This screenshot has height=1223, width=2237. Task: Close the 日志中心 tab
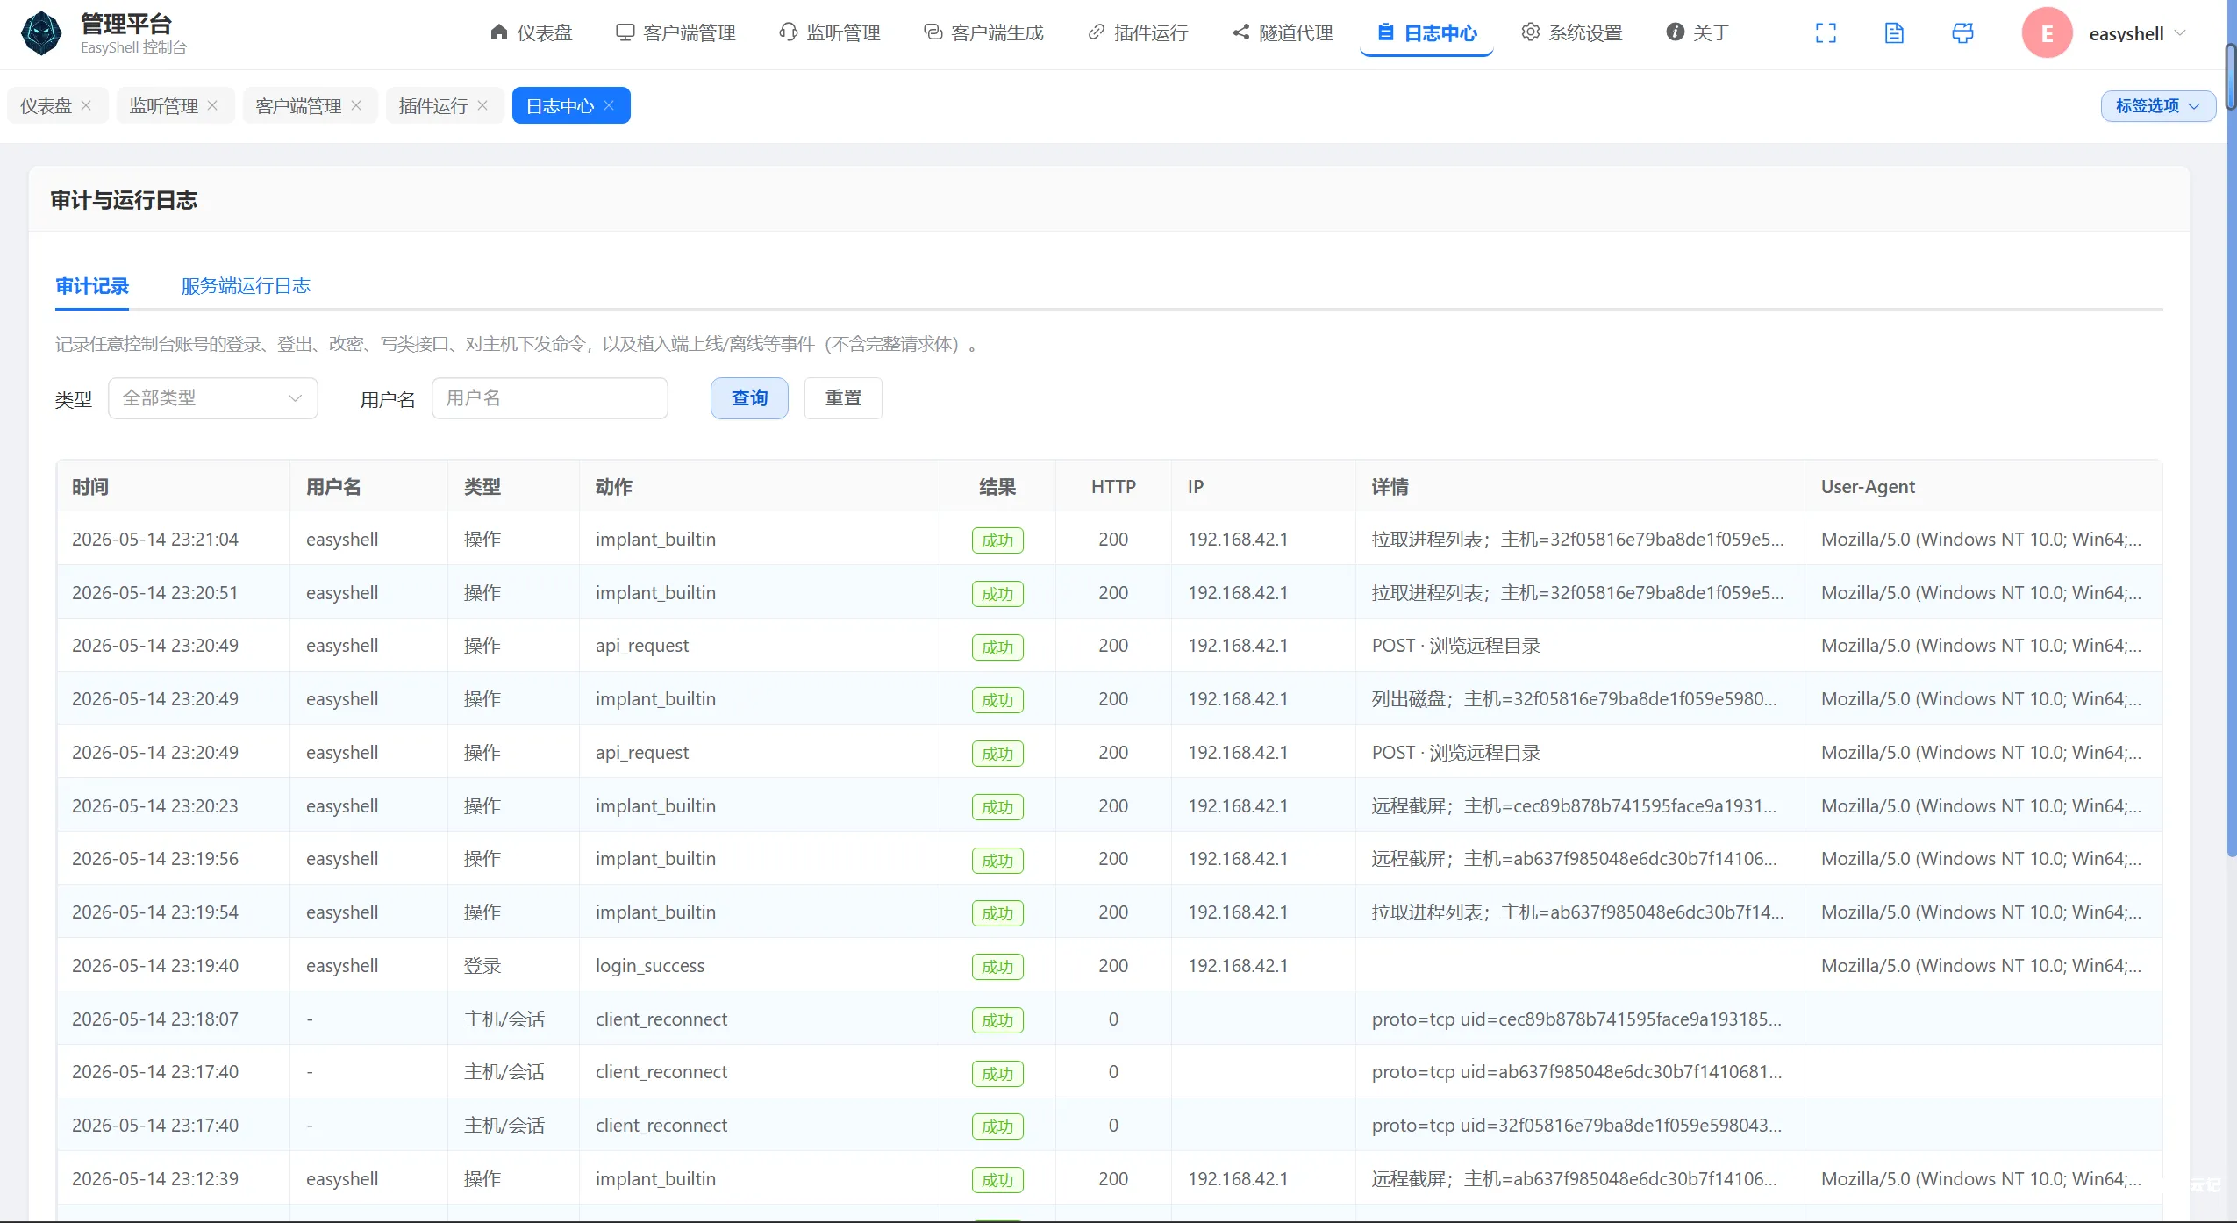coord(609,105)
